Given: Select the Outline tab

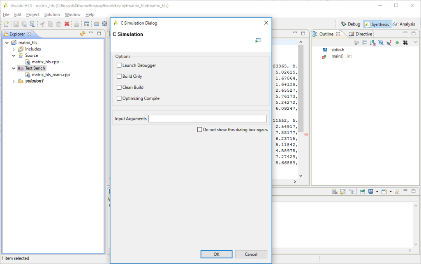Looking at the screenshot, I should pyautogui.click(x=326, y=34).
